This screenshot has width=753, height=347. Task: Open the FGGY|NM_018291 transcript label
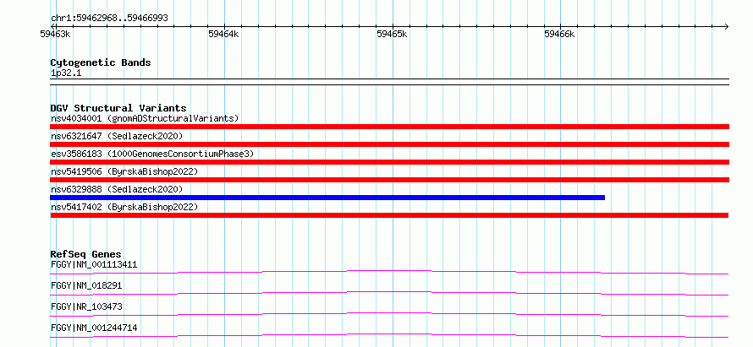(86, 285)
